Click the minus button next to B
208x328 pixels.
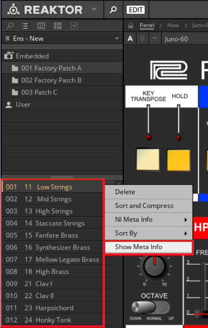click(155, 39)
